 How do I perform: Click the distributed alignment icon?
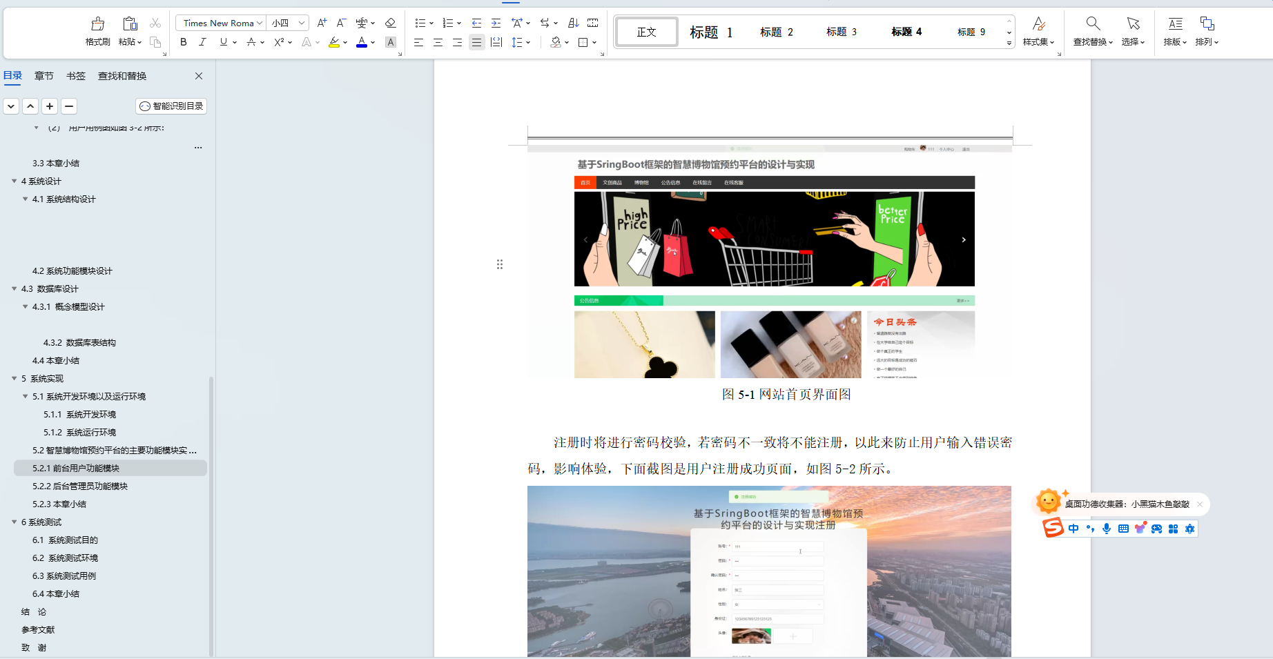tap(496, 42)
